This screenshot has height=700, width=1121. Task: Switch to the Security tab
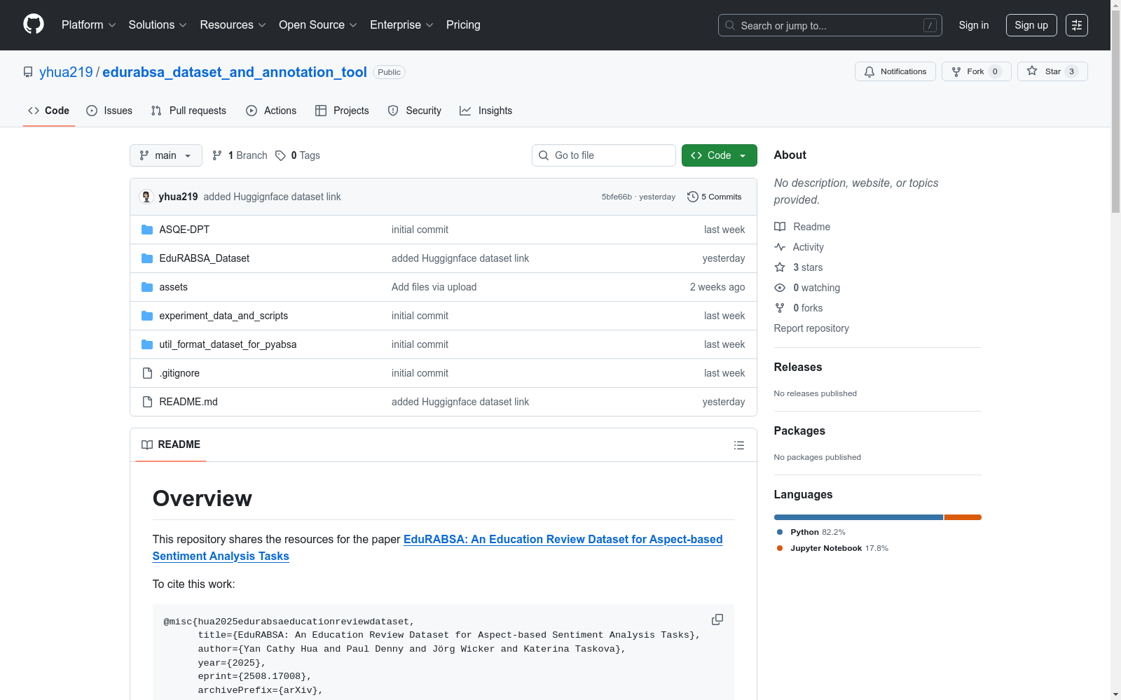coord(415,111)
